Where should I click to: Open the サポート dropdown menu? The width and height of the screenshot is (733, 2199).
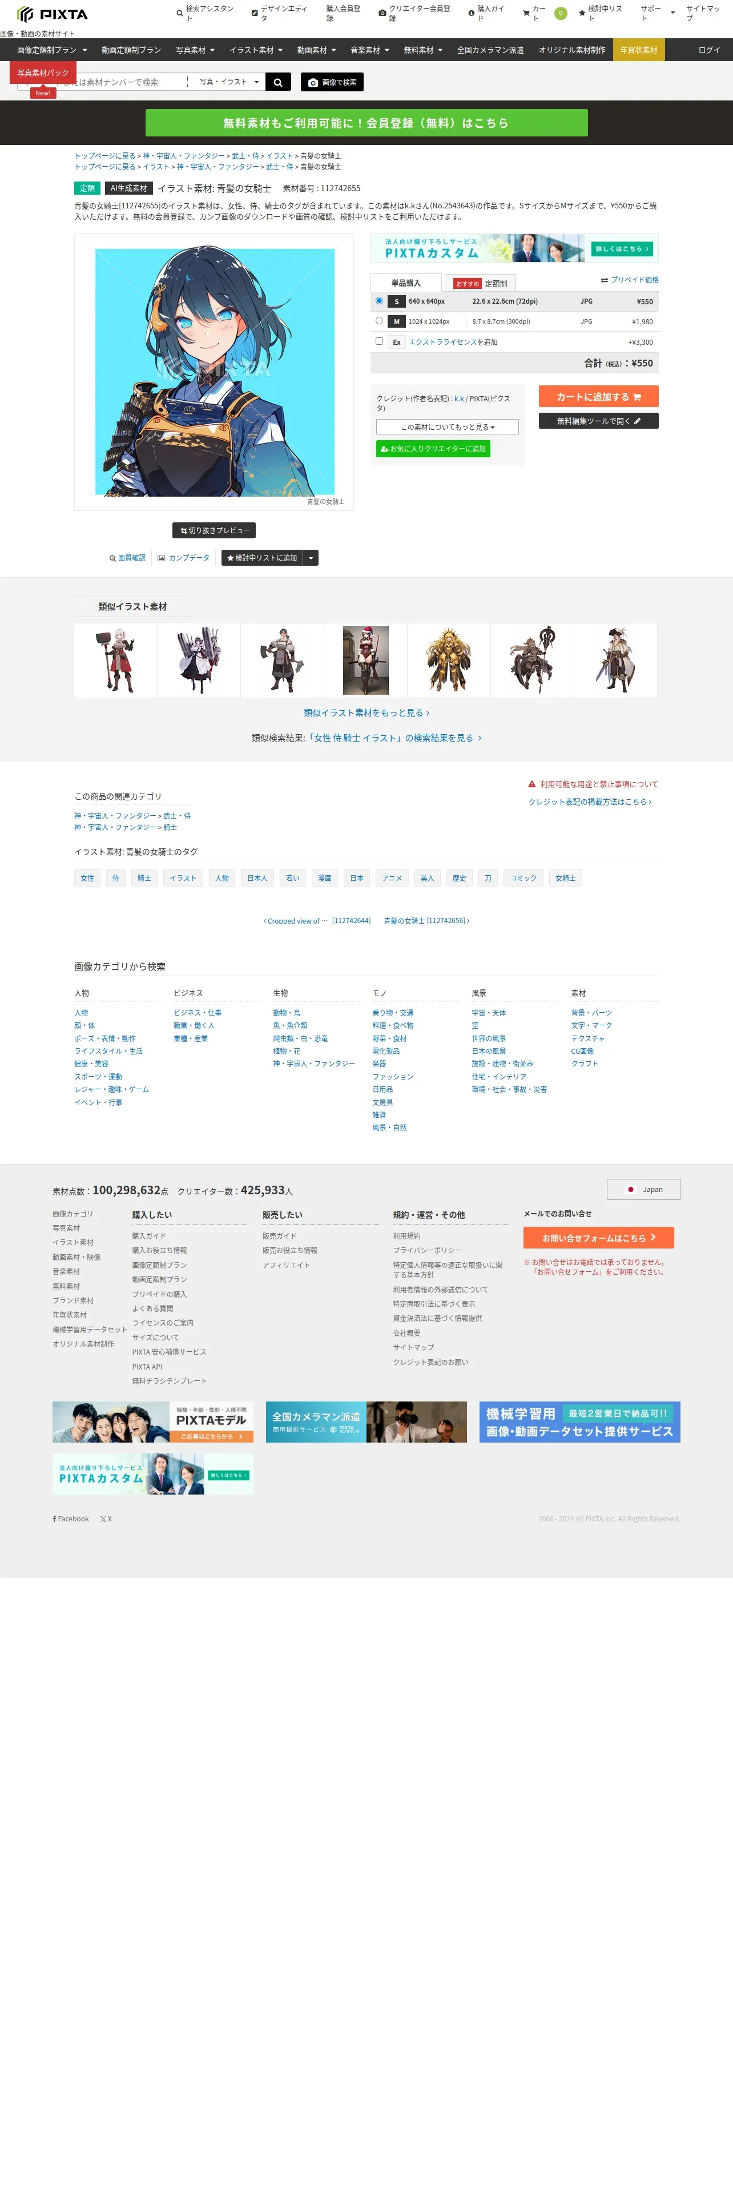(x=657, y=13)
